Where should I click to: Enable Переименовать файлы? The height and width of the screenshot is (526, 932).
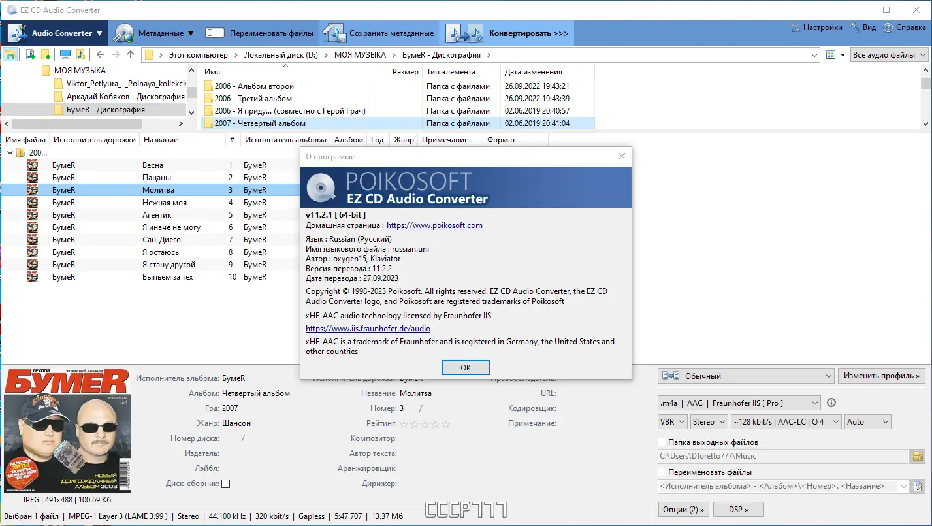pos(661,472)
